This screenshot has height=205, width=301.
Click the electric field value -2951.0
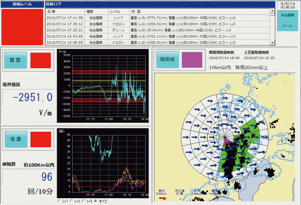[x=33, y=97]
